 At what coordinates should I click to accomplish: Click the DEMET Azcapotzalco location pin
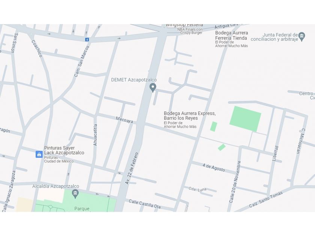pyautogui.click(x=153, y=88)
